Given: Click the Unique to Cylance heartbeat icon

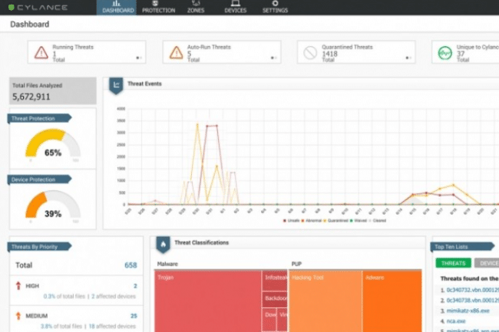Looking at the screenshot, I should coord(444,52).
